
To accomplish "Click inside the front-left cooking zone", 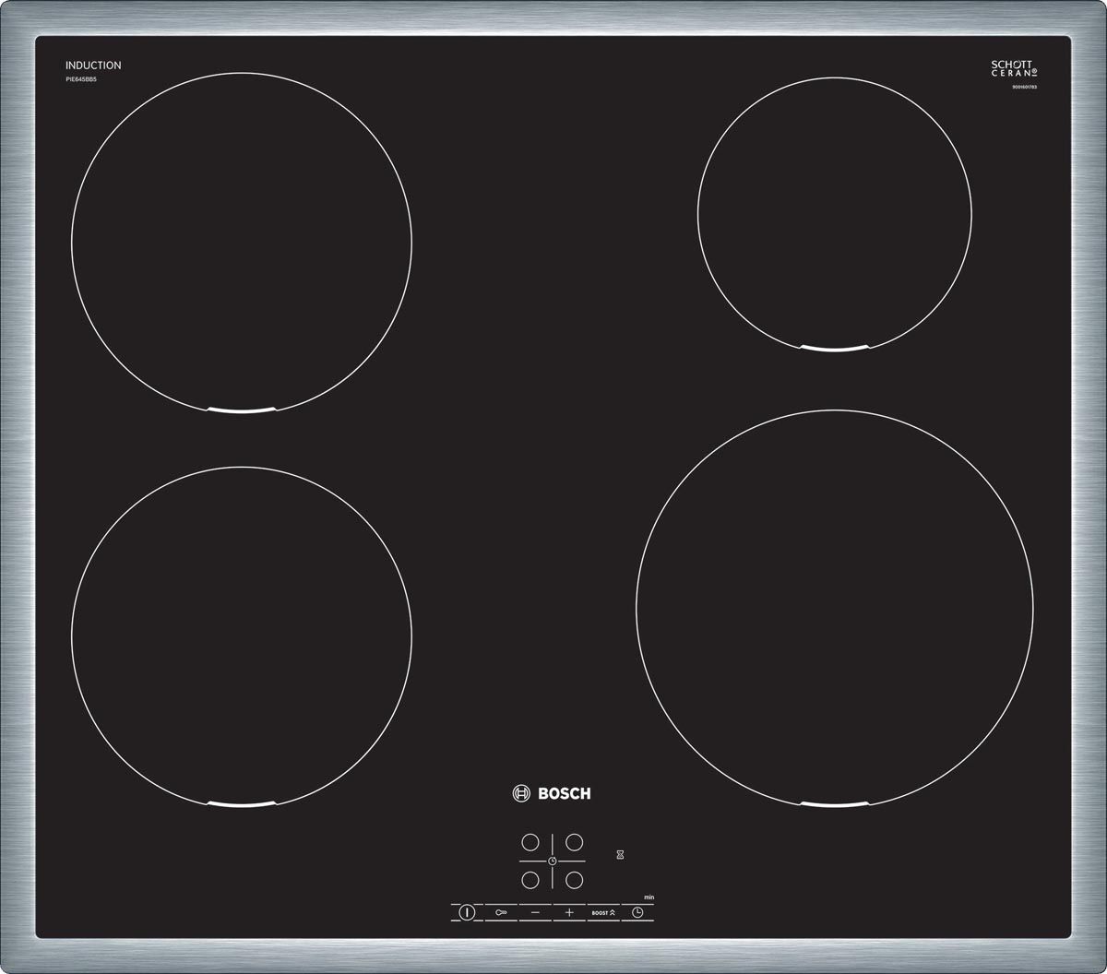I will click(242, 637).
